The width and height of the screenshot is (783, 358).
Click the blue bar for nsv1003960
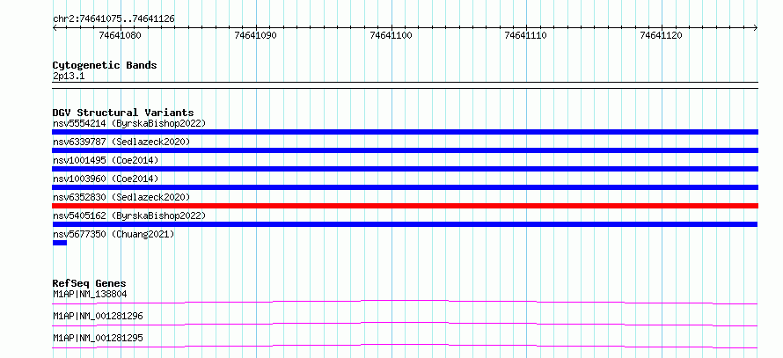pos(405,187)
